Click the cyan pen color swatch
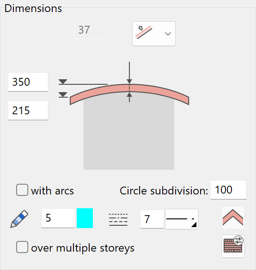Image resolution: width=256 pixels, height=270 pixels. [x=85, y=218]
